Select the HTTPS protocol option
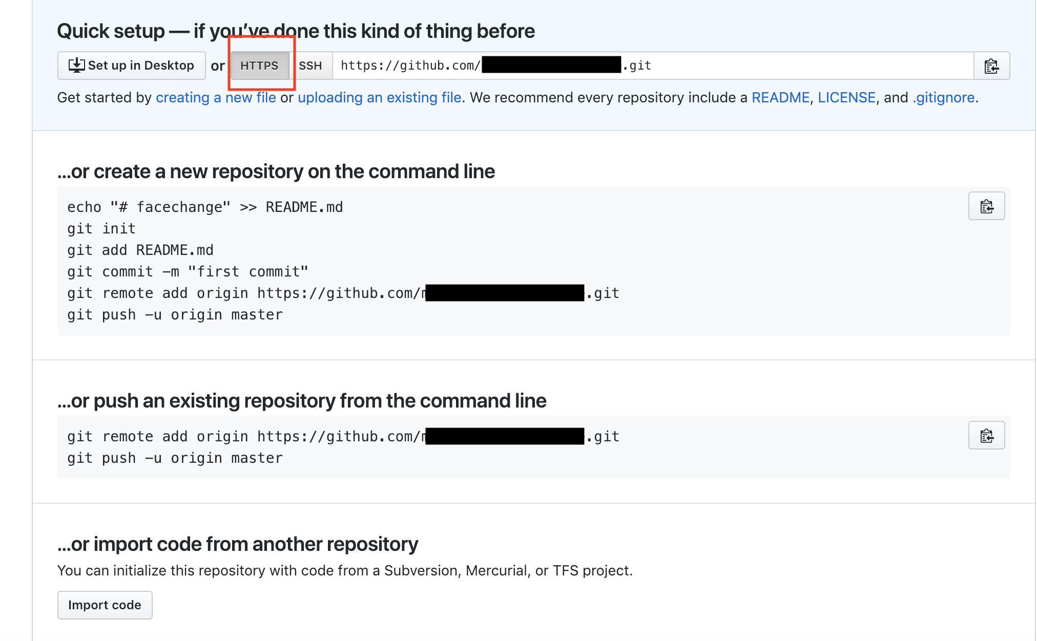The image size is (1037, 641). tap(260, 65)
